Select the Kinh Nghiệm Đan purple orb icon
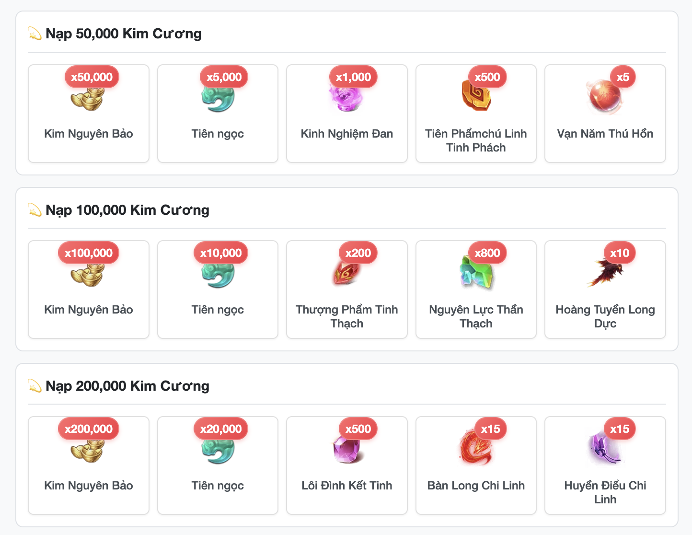This screenshot has height=535, width=692. [x=346, y=98]
